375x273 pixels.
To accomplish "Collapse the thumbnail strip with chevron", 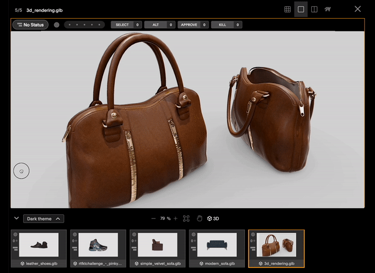I will click(16, 218).
